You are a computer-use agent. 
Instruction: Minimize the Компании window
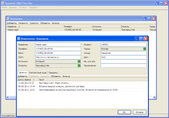coord(145,19)
